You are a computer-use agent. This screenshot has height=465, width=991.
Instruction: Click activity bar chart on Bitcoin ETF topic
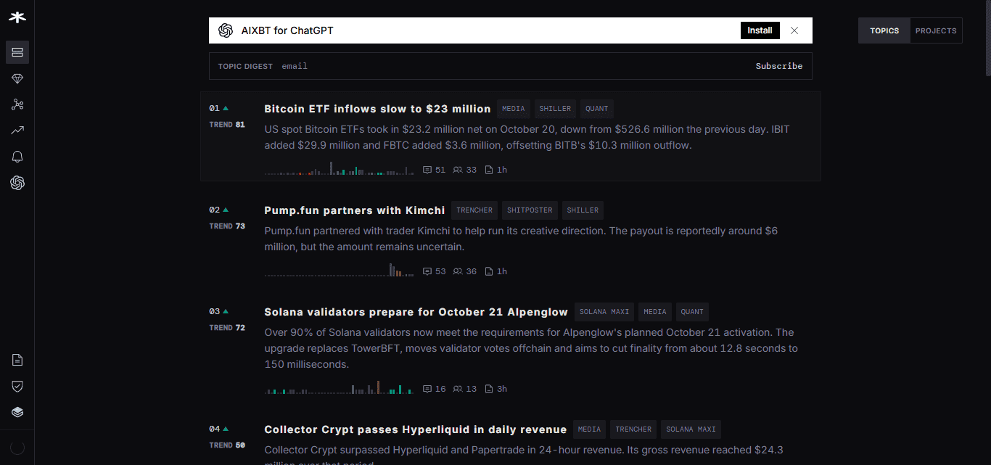pyautogui.click(x=339, y=168)
